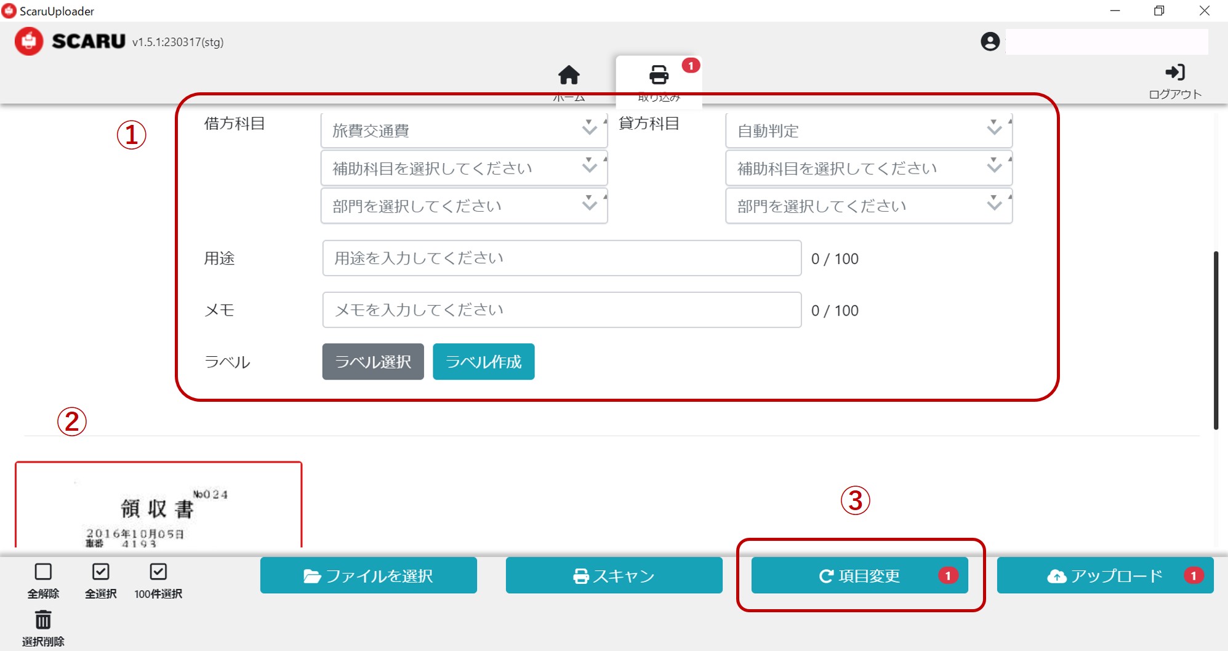The width and height of the screenshot is (1228, 651).
Task: Click the account name field at top right
Action: point(1107,41)
